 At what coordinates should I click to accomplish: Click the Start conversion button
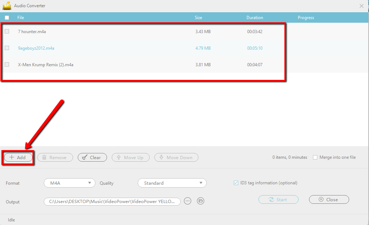278,199
